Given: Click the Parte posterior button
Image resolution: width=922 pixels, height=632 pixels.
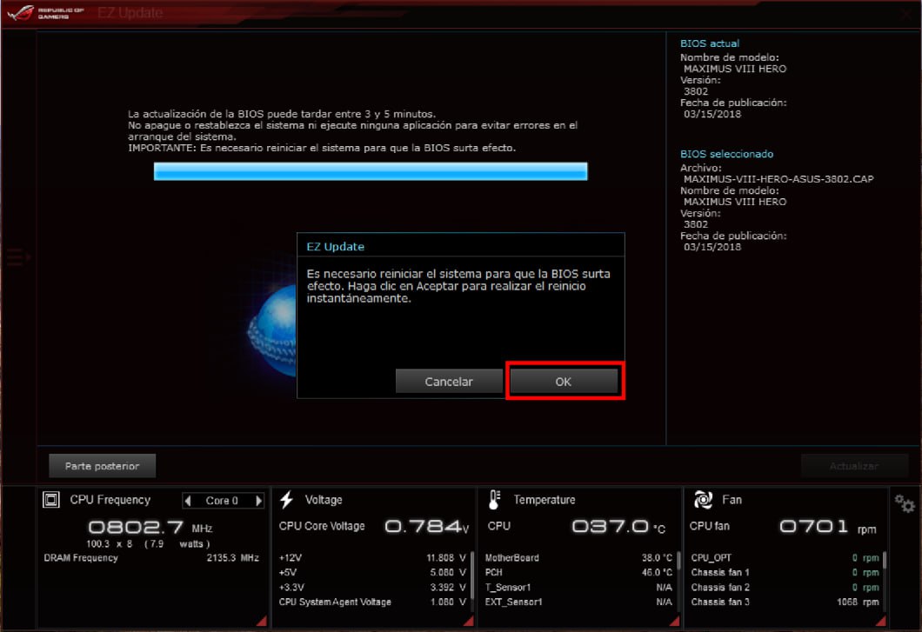Looking at the screenshot, I should coord(102,466).
